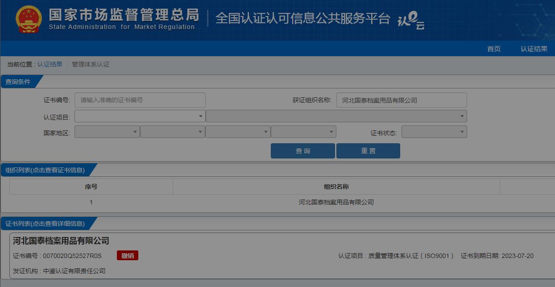555x287 pixels.
Task: Expand the 证书状态 dropdown
Action: [434, 132]
